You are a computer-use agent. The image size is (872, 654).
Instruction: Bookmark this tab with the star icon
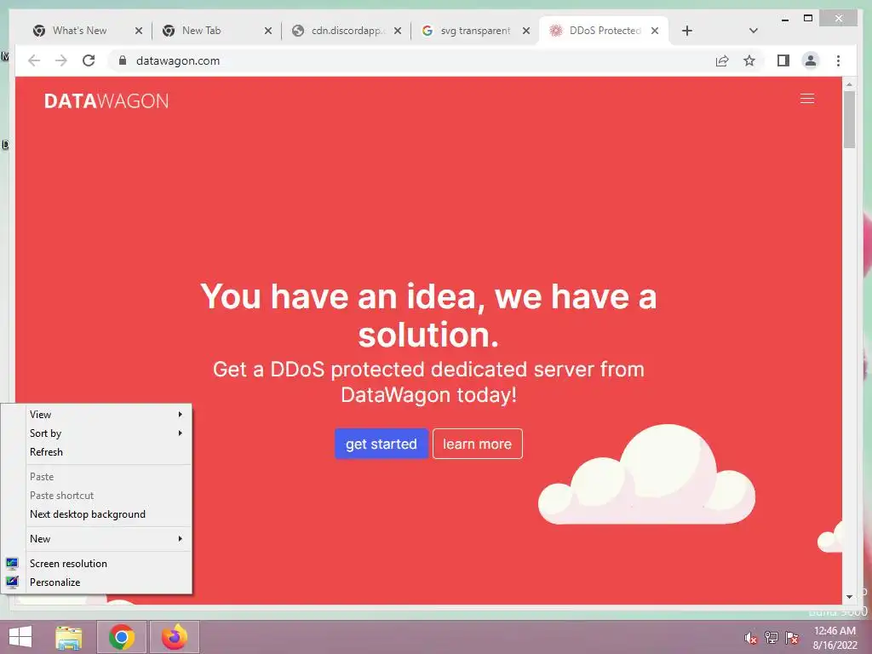coord(749,60)
